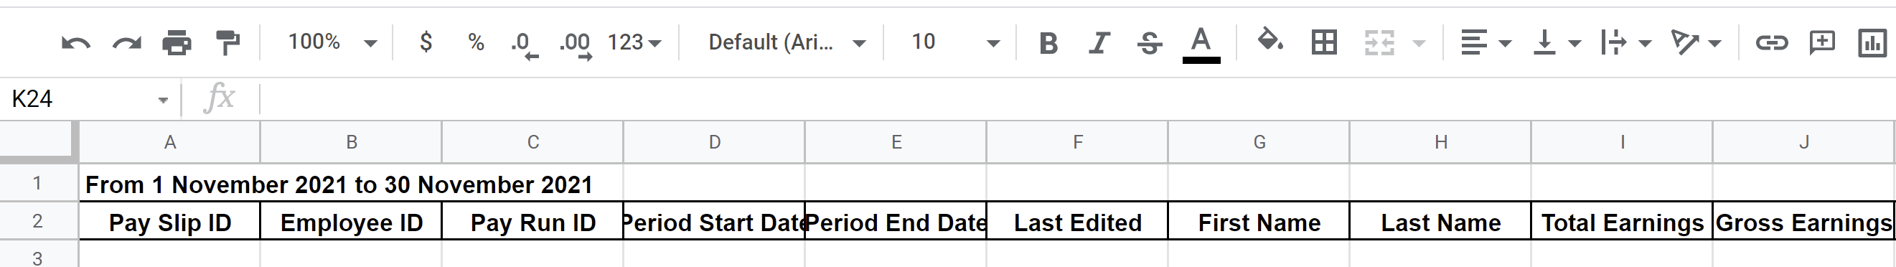The width and height of the screenshot is (1896, 267).
Task: Click the K24 name box field
Action: point(89,98)
